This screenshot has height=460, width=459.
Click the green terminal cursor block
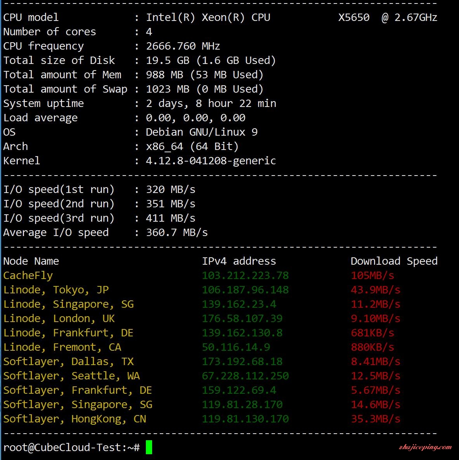pos(149,447)
